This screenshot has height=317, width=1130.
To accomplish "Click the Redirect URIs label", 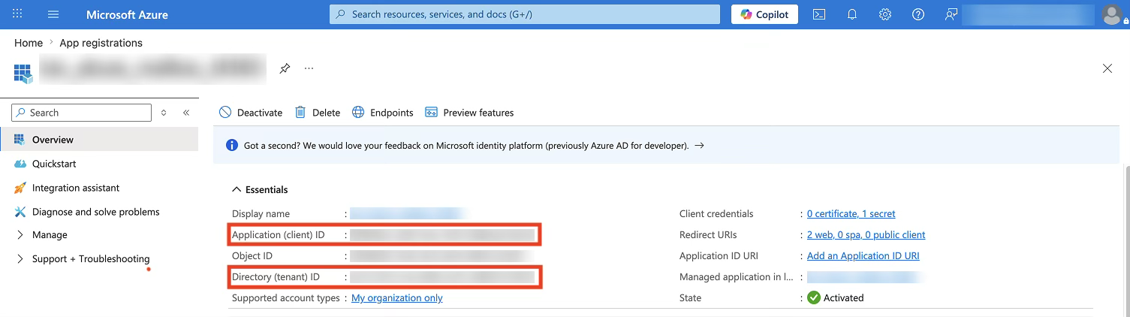I will pos(709,235).
